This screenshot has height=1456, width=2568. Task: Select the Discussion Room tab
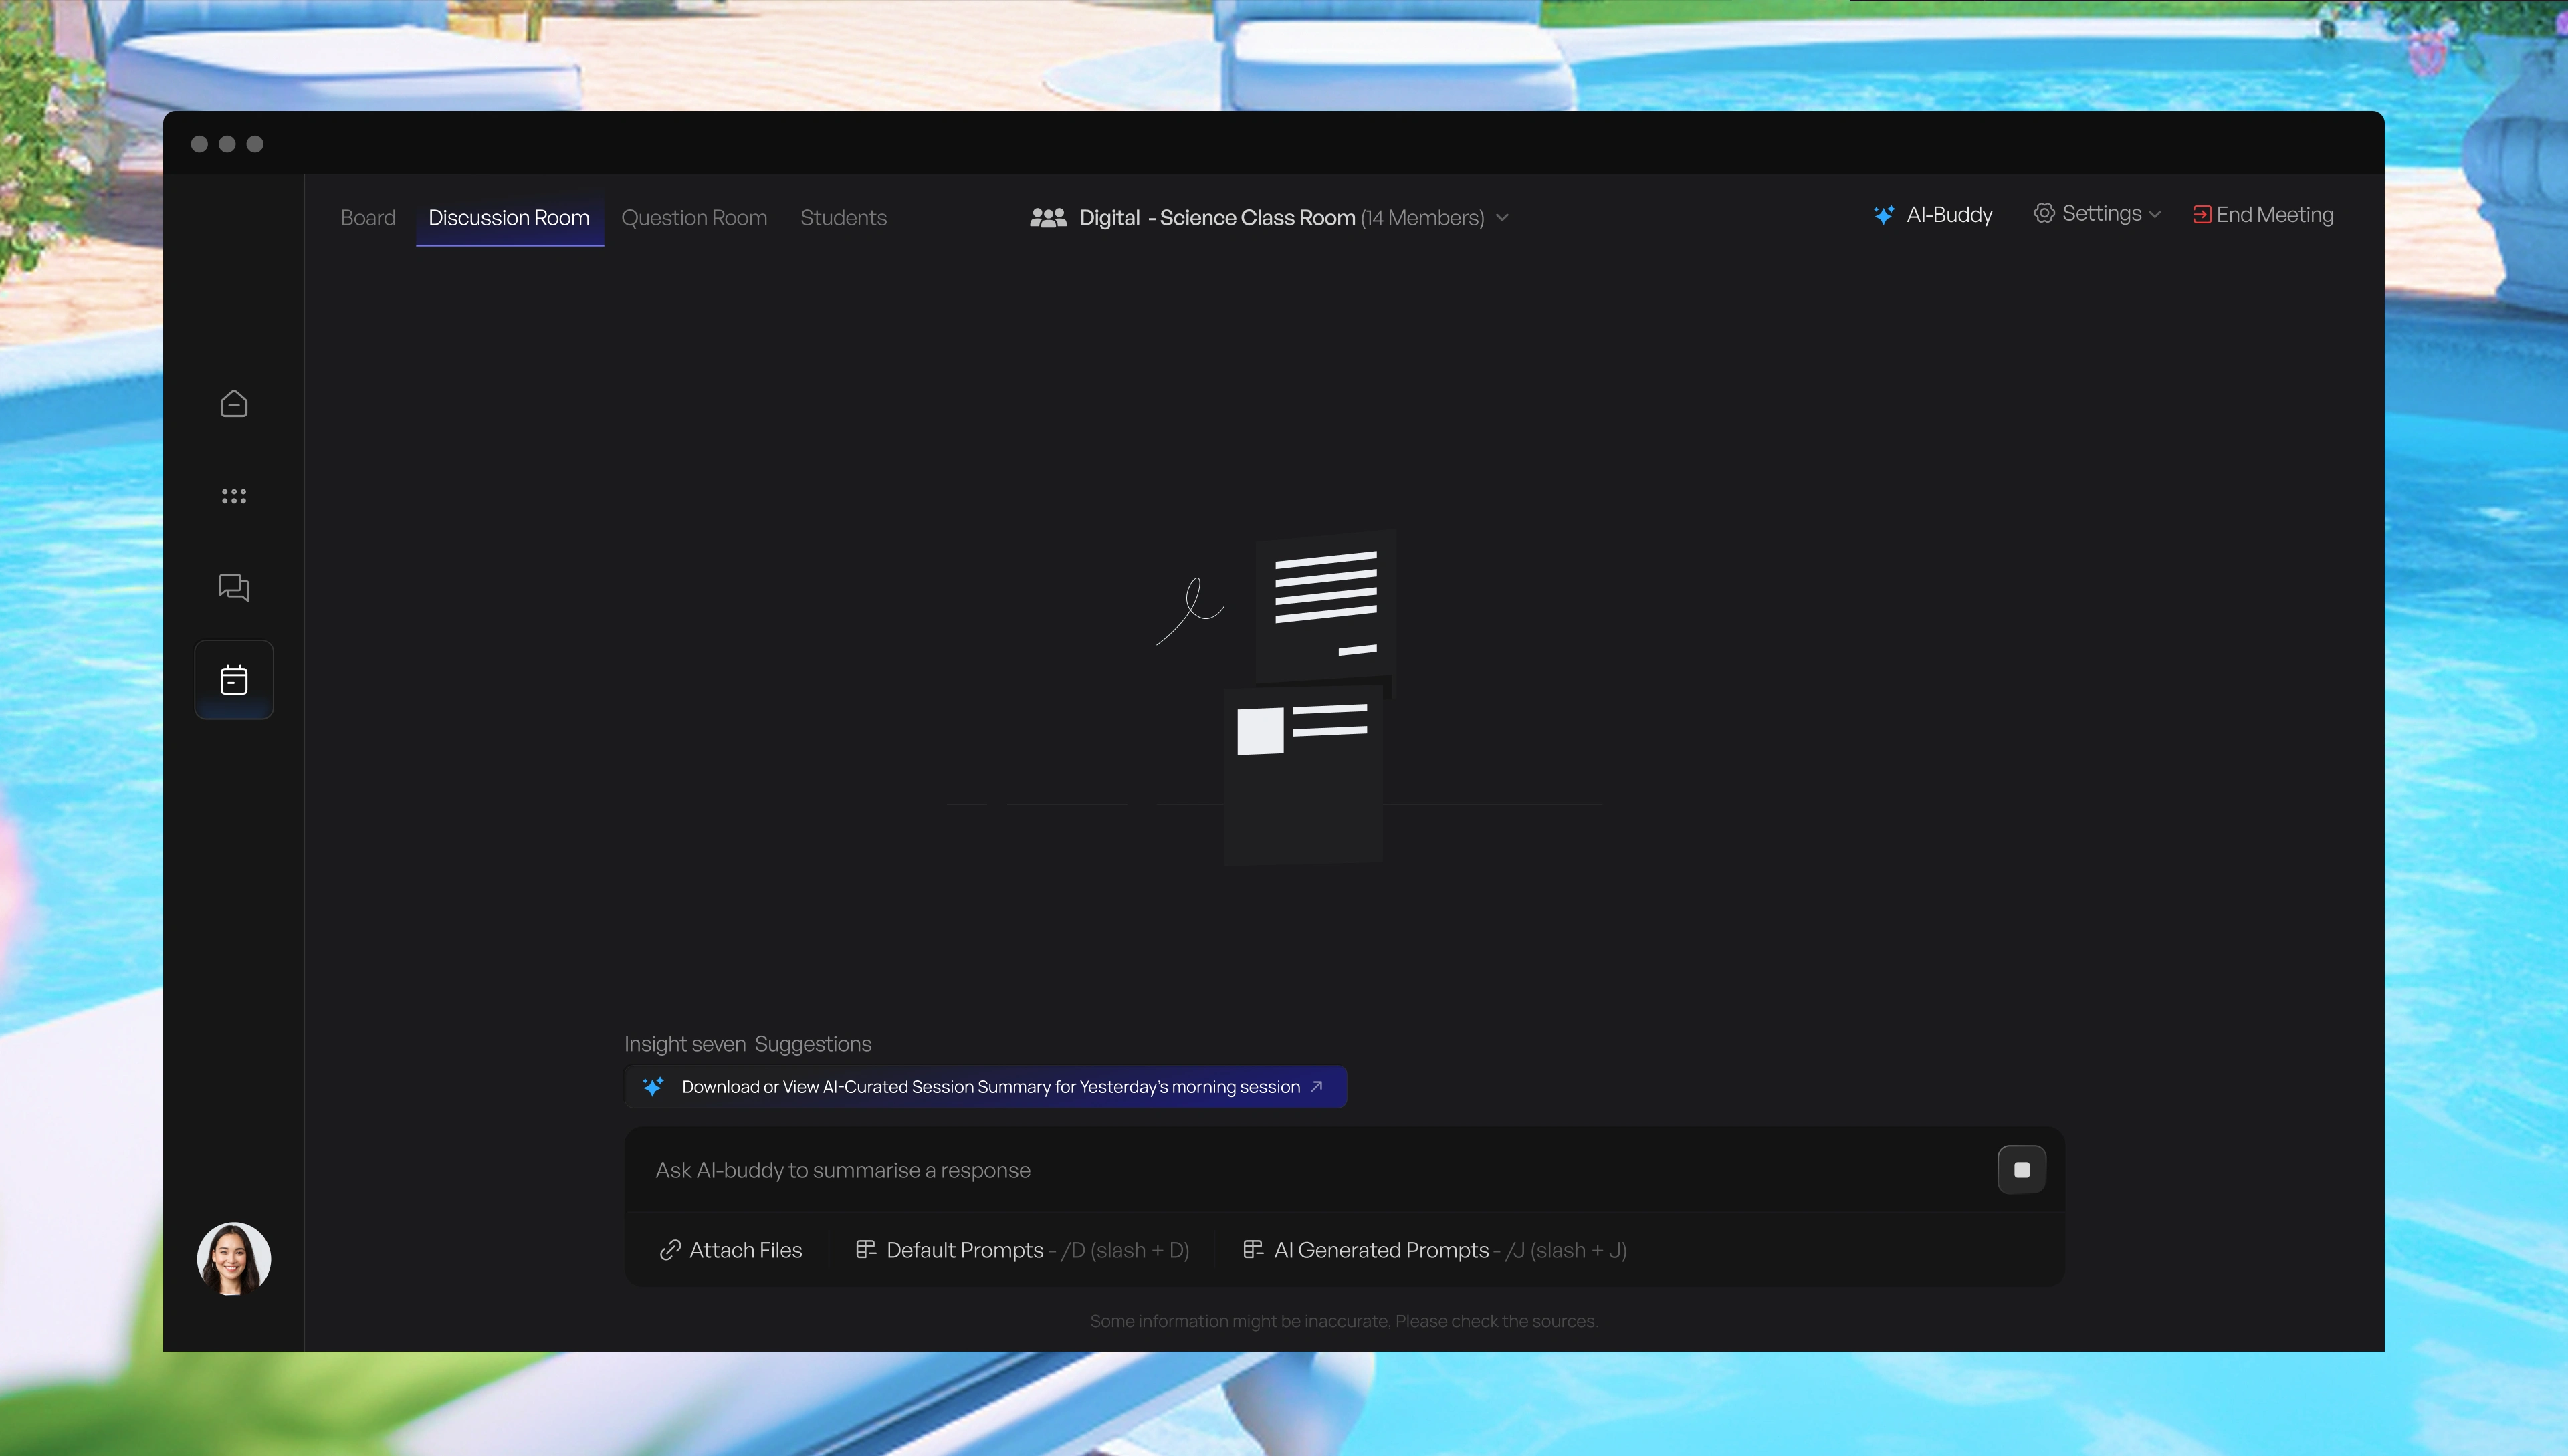click(509, 217)
